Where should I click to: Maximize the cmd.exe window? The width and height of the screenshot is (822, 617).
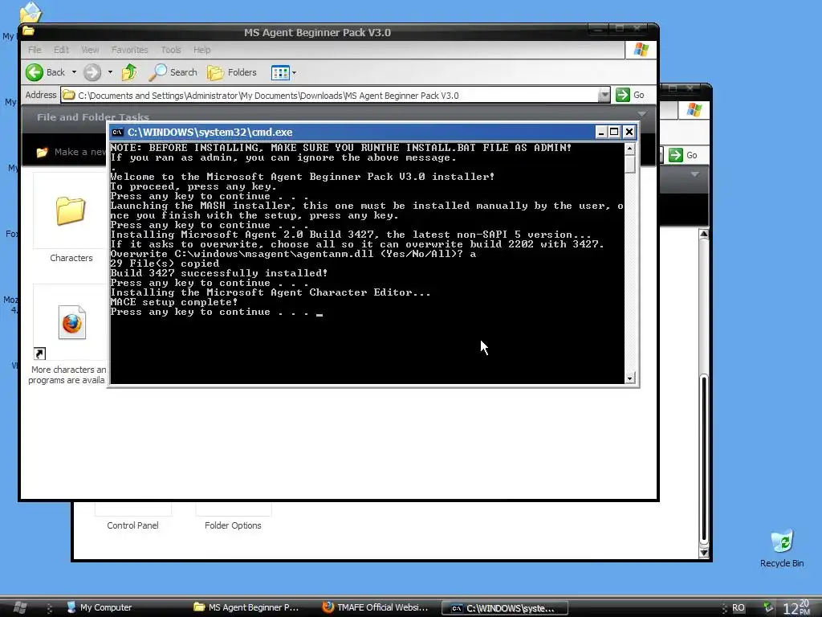coord(614,133)
